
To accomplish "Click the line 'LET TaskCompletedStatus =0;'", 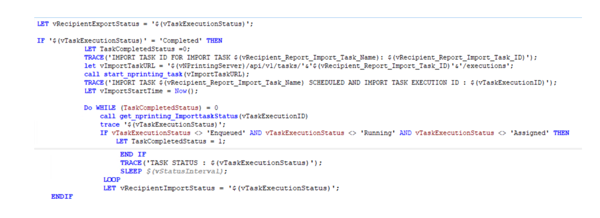I will point(137,49).
